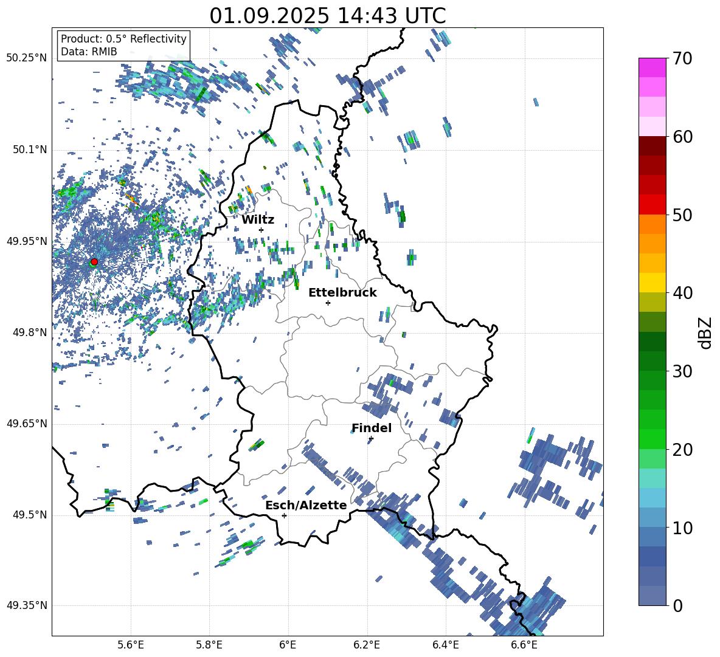This screenshot has width=720, height=657.
Task: Click the 5.8°E longitude label
Action: click(209, 645)
